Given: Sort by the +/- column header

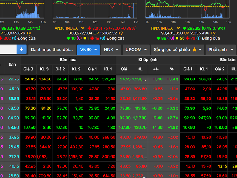Looking at the screenshot, I should (156, 69).
